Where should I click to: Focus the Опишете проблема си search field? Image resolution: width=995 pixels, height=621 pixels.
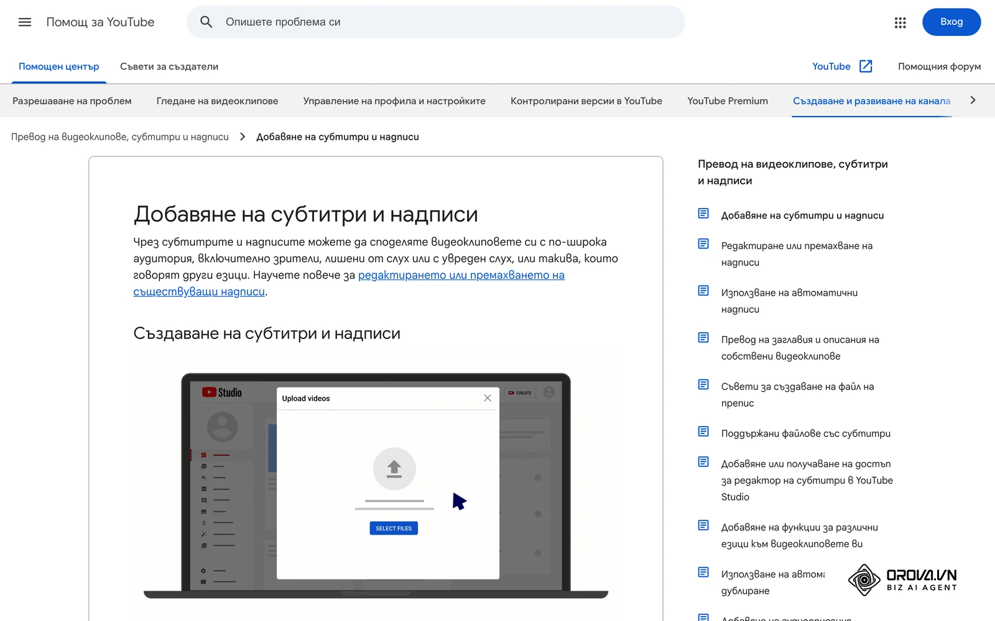click(x=436, y=22)
